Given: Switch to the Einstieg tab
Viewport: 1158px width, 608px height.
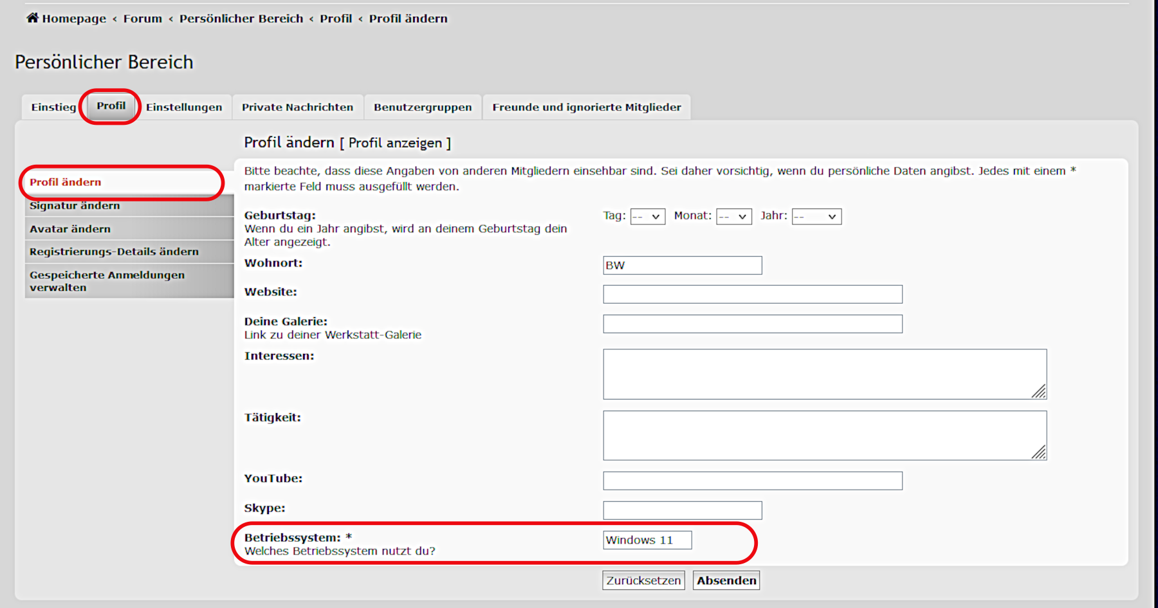Looking at the screenshot, I should point(53,107).
